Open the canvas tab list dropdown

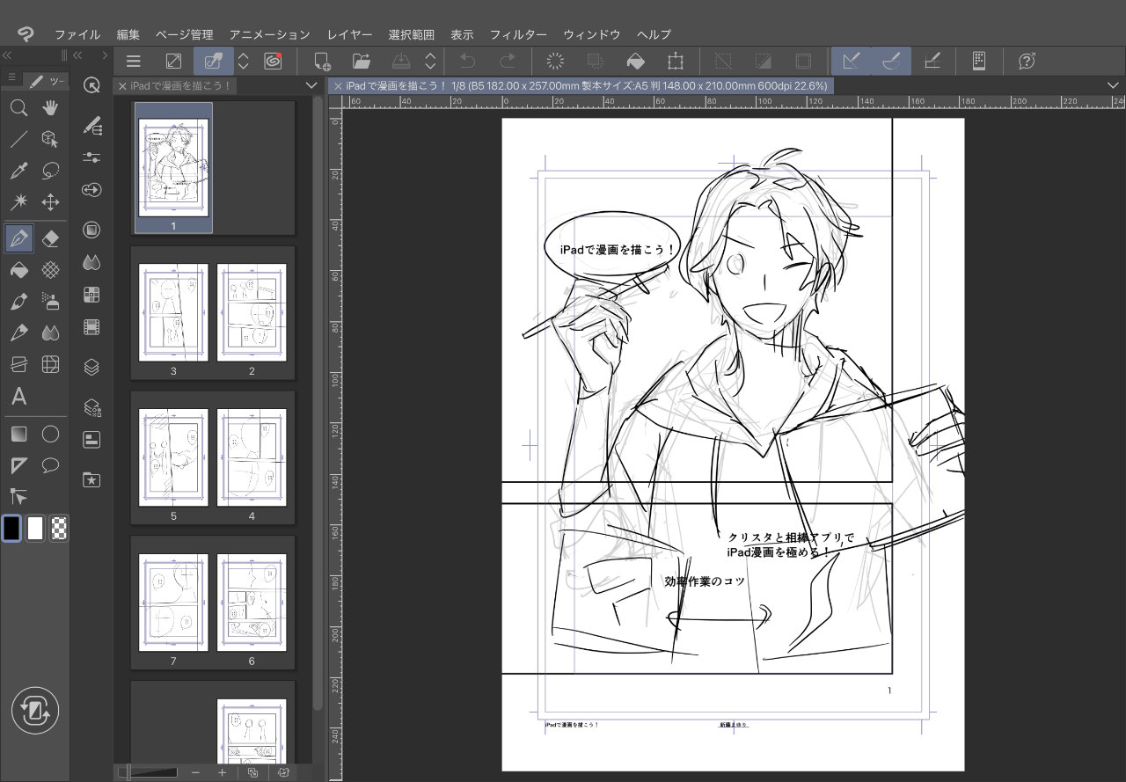tap(1113, 85)
